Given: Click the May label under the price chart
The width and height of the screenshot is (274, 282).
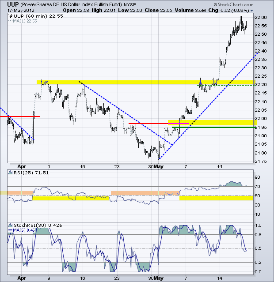Looking at the screenshot, I should click(159, 167).
